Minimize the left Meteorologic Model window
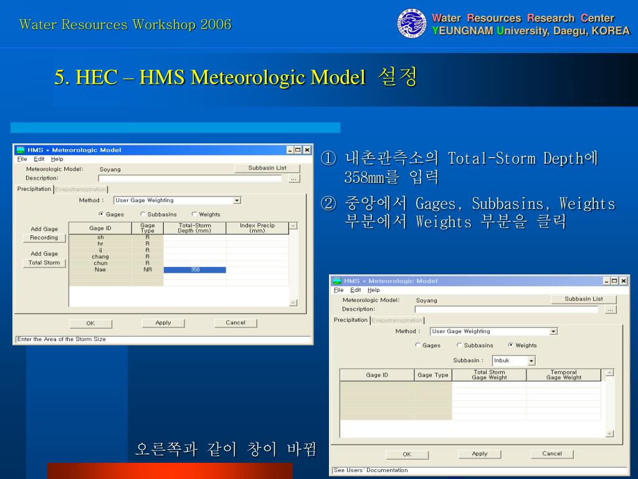638x479 pixels. tap(290, 150)
